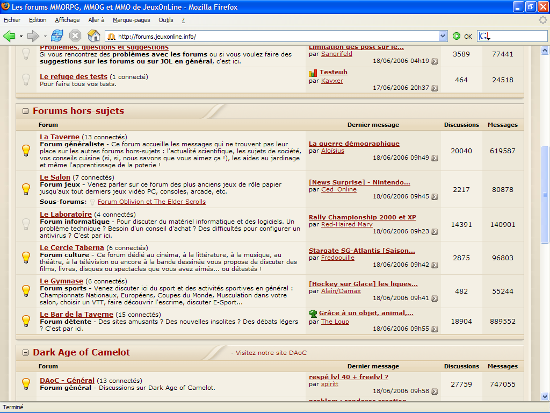Go to last post arrow for Hockey sur Glace

click(435, 298)
